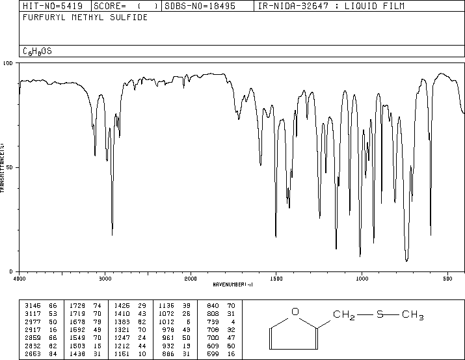Image resolution: width=465 pixels, height=360 pixels.
Task: Click the CH2 group in the structure
Action: [x=344, y=314]
